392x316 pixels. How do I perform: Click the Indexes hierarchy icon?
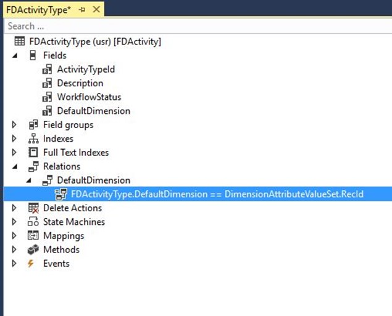coord(33,139)
